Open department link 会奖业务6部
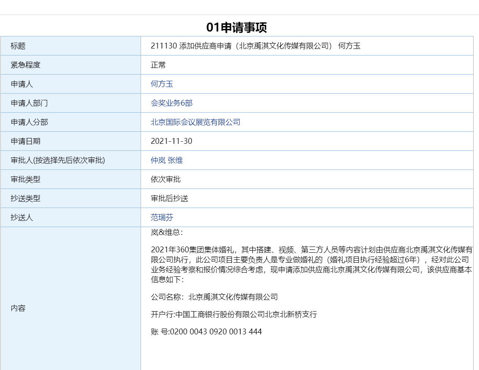 tap(172, 103)
